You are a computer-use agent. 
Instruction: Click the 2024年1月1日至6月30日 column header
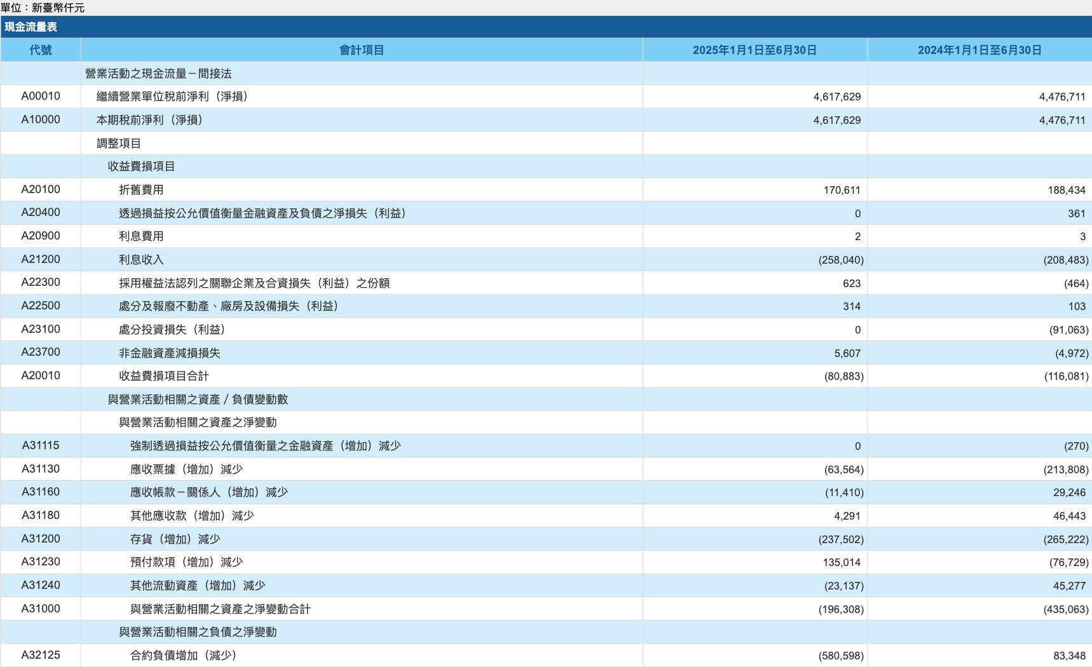click(x=979, y=50)
